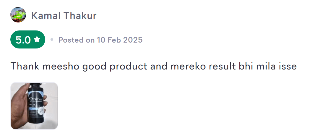The width and height of the screenshot is (325, 136).
Task: Click Kamal Thakur's profile avatar
Action: click(18, 15)
